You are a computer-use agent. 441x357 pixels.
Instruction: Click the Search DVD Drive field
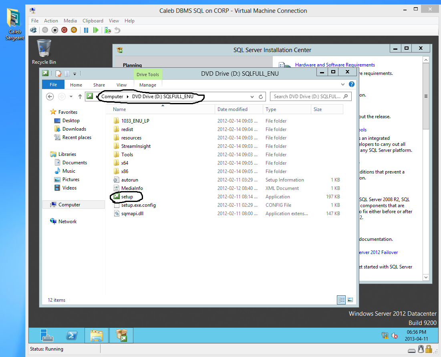(310, 97)
